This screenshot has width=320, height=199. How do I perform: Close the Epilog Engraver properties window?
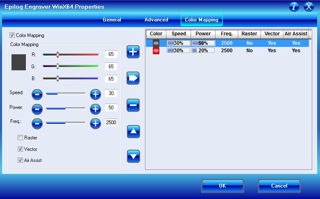click(x=309, y=7)
